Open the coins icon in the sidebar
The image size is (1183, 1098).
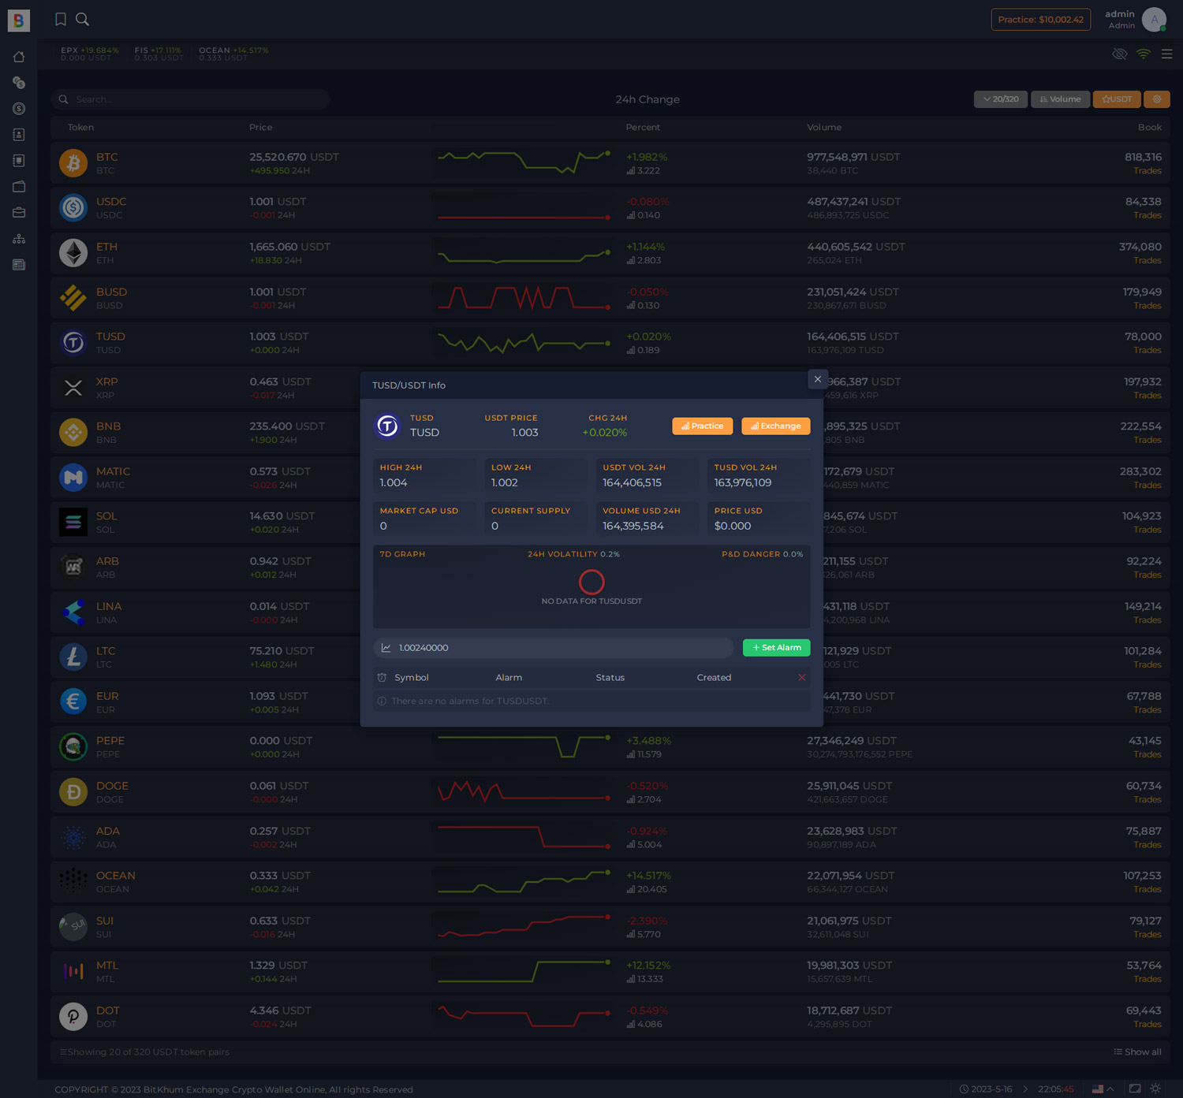click(x=19, y=83)
